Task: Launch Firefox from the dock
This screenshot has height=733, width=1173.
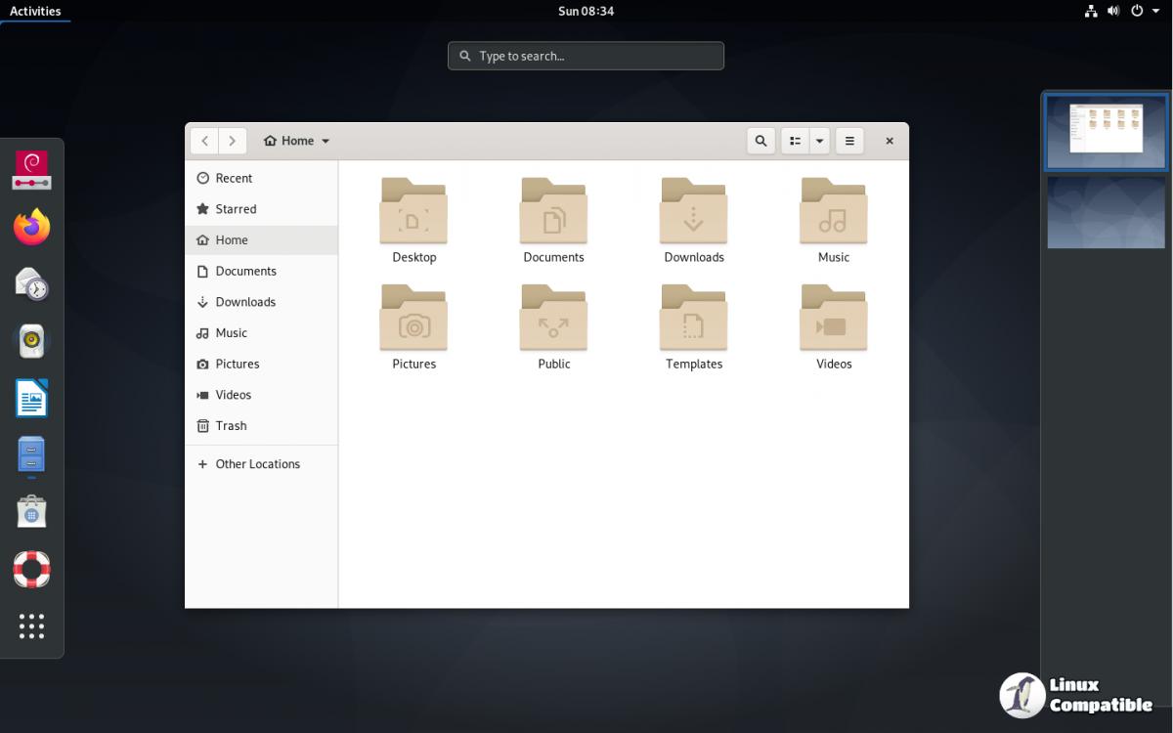Action: point(31,228)
